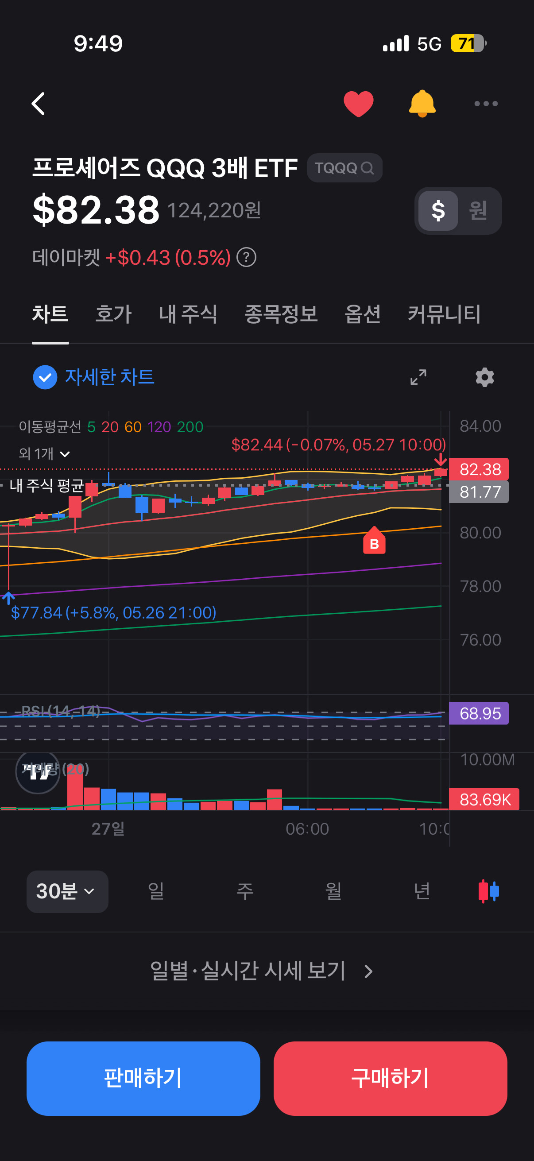Select the 월 (monthly) interval
Screen dimensions: 534x1161
tap(333, 891)
